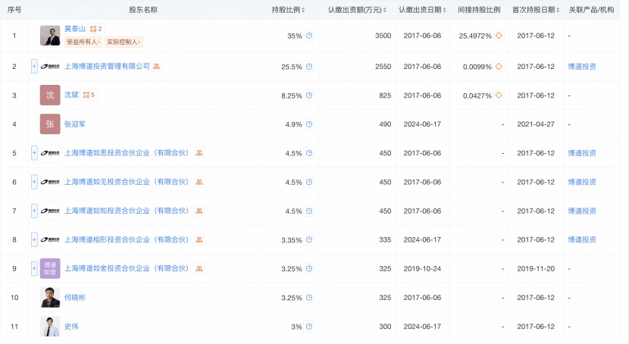
Task: Click equity structure icon beside 上海博道投资管理有限公司
Action: coord(156,67)
